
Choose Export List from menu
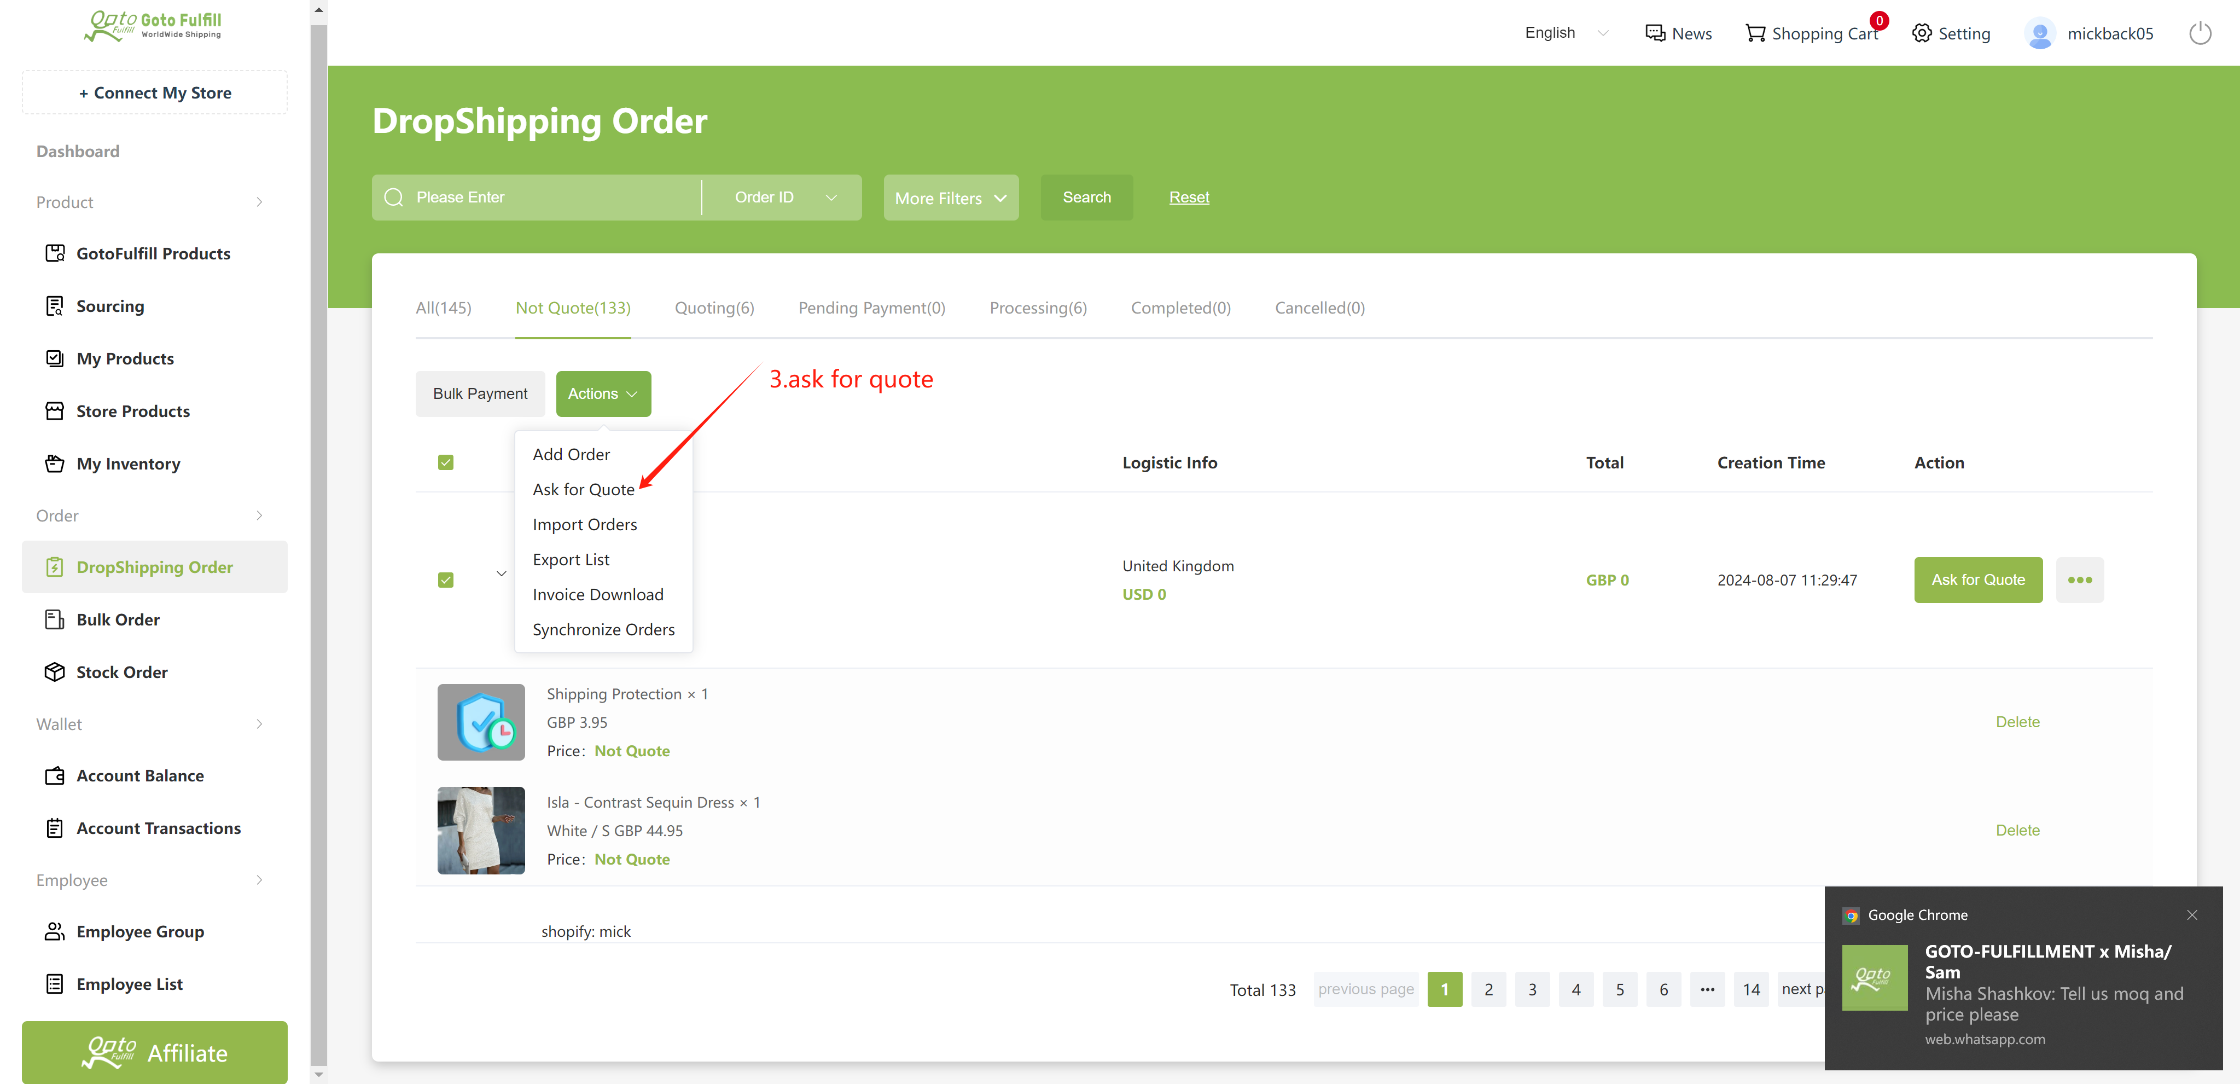[x=571, y=559]
